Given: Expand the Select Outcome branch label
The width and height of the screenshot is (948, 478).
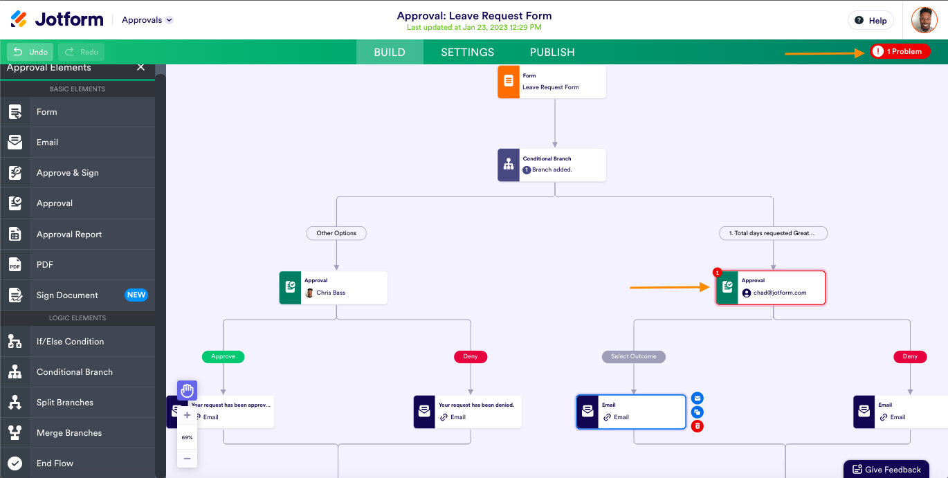Looking at the screenshot, I should pyautogui.click(x=633, y=357).
